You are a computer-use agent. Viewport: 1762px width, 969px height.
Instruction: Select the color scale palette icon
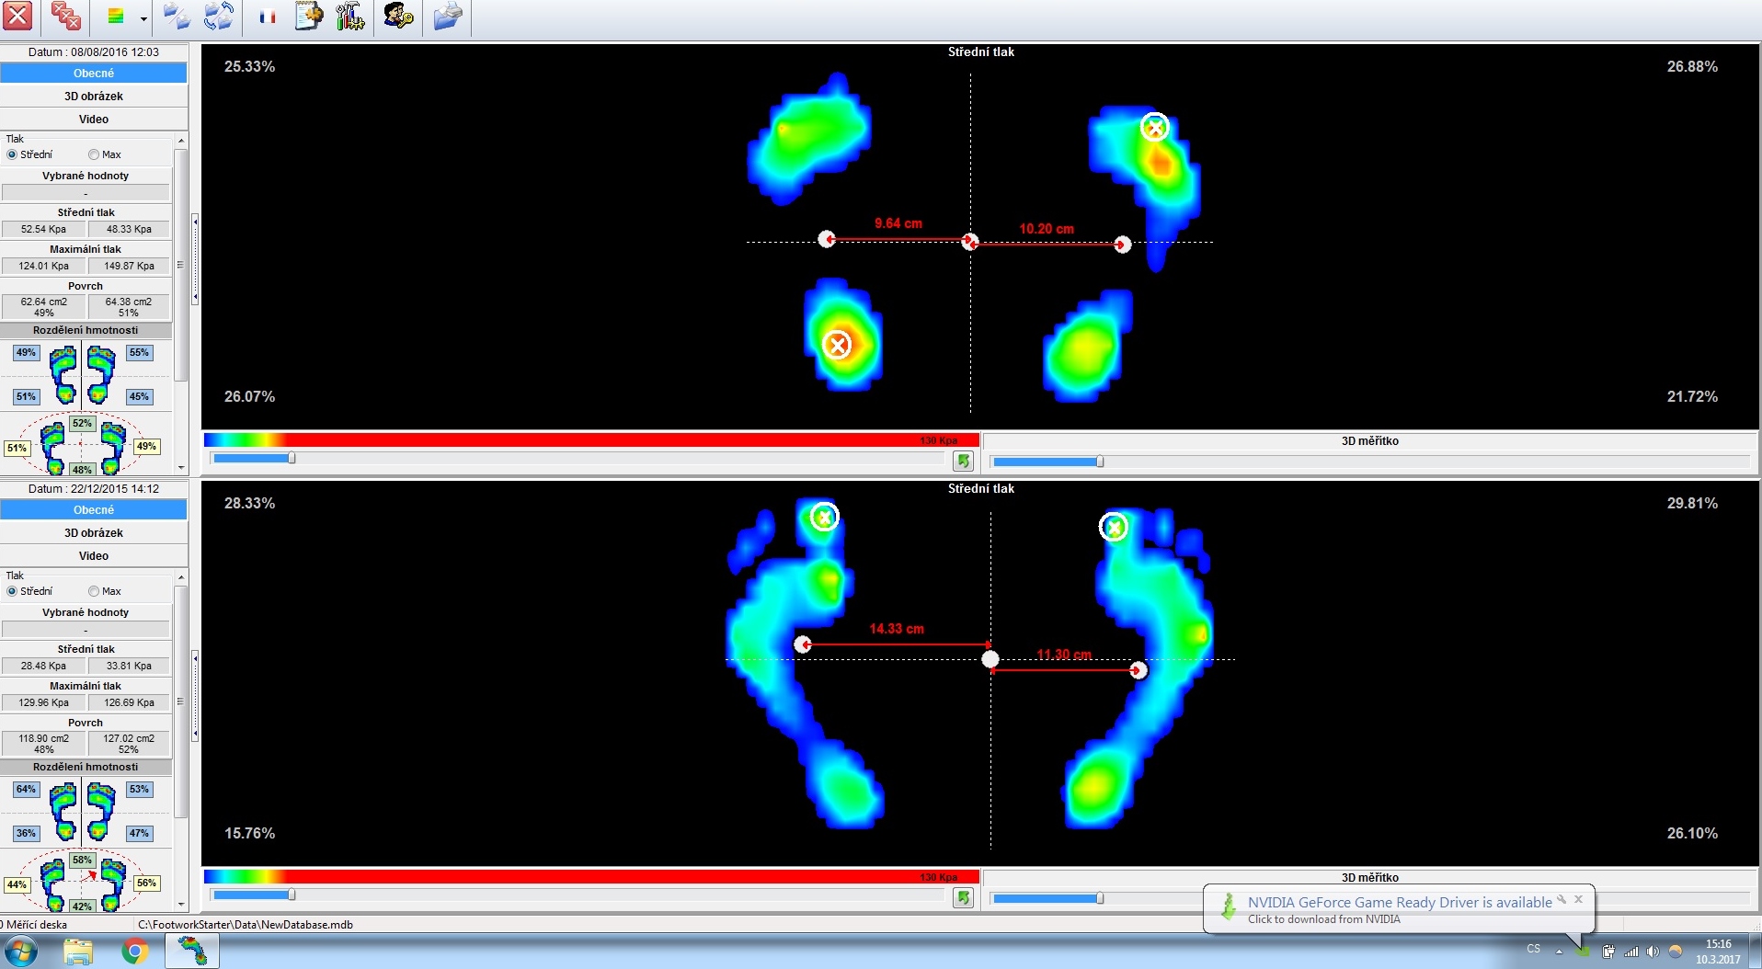click(116, 17)
